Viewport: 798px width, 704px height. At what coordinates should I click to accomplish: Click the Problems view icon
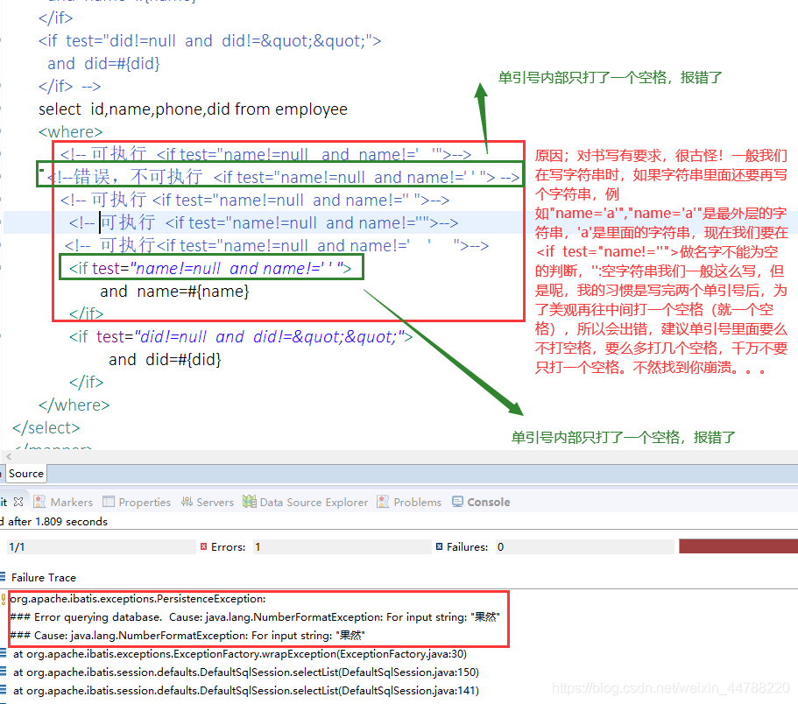pyautogui.click(x=383, y=502)
